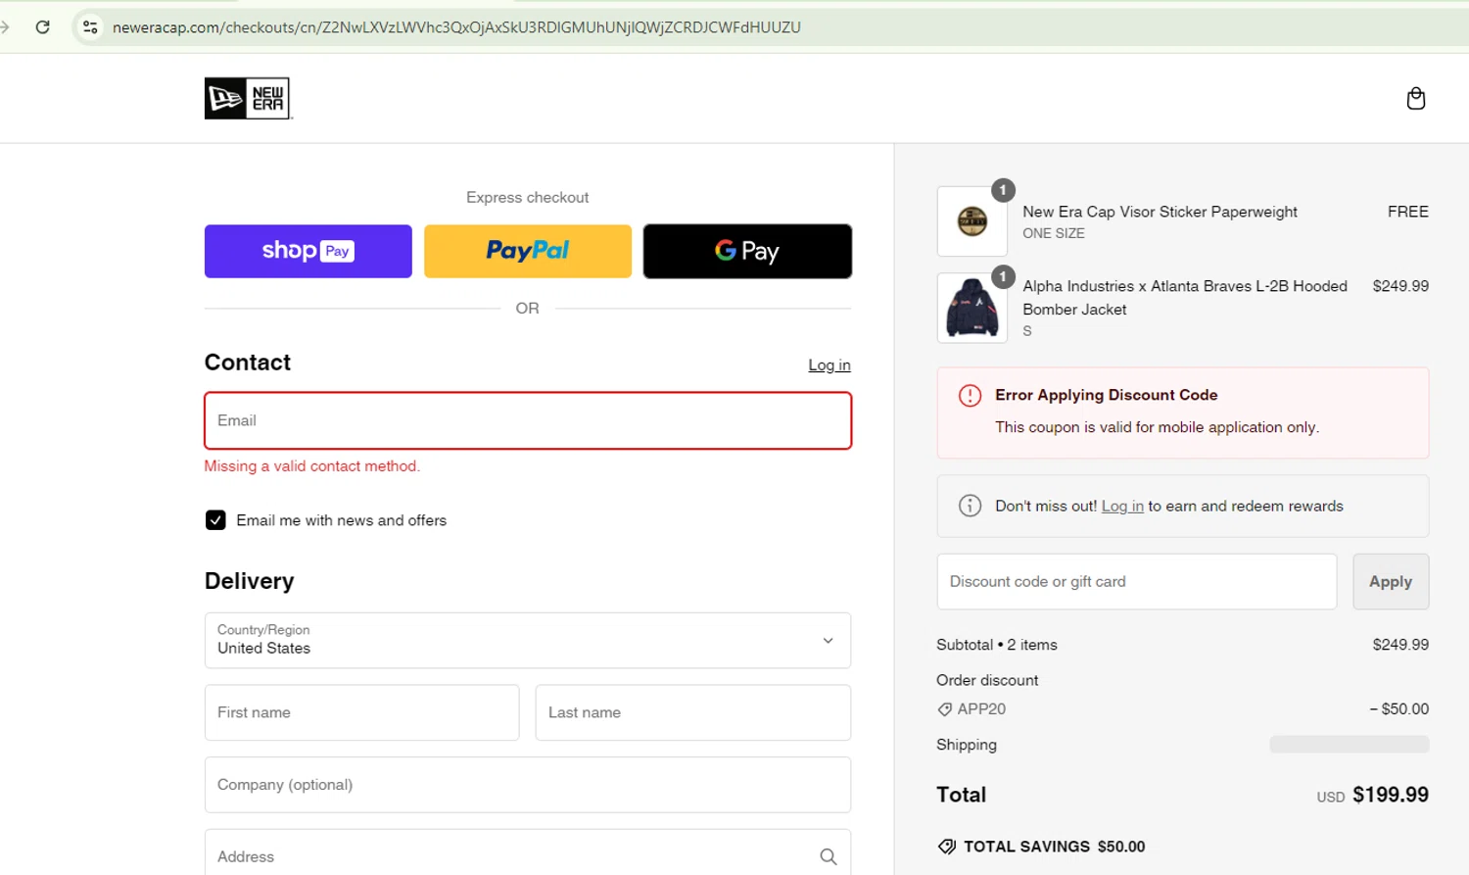This screenshot has height=875, width=1469.
Task: Pay with Shop Pay express checkout
Action: 308,251
